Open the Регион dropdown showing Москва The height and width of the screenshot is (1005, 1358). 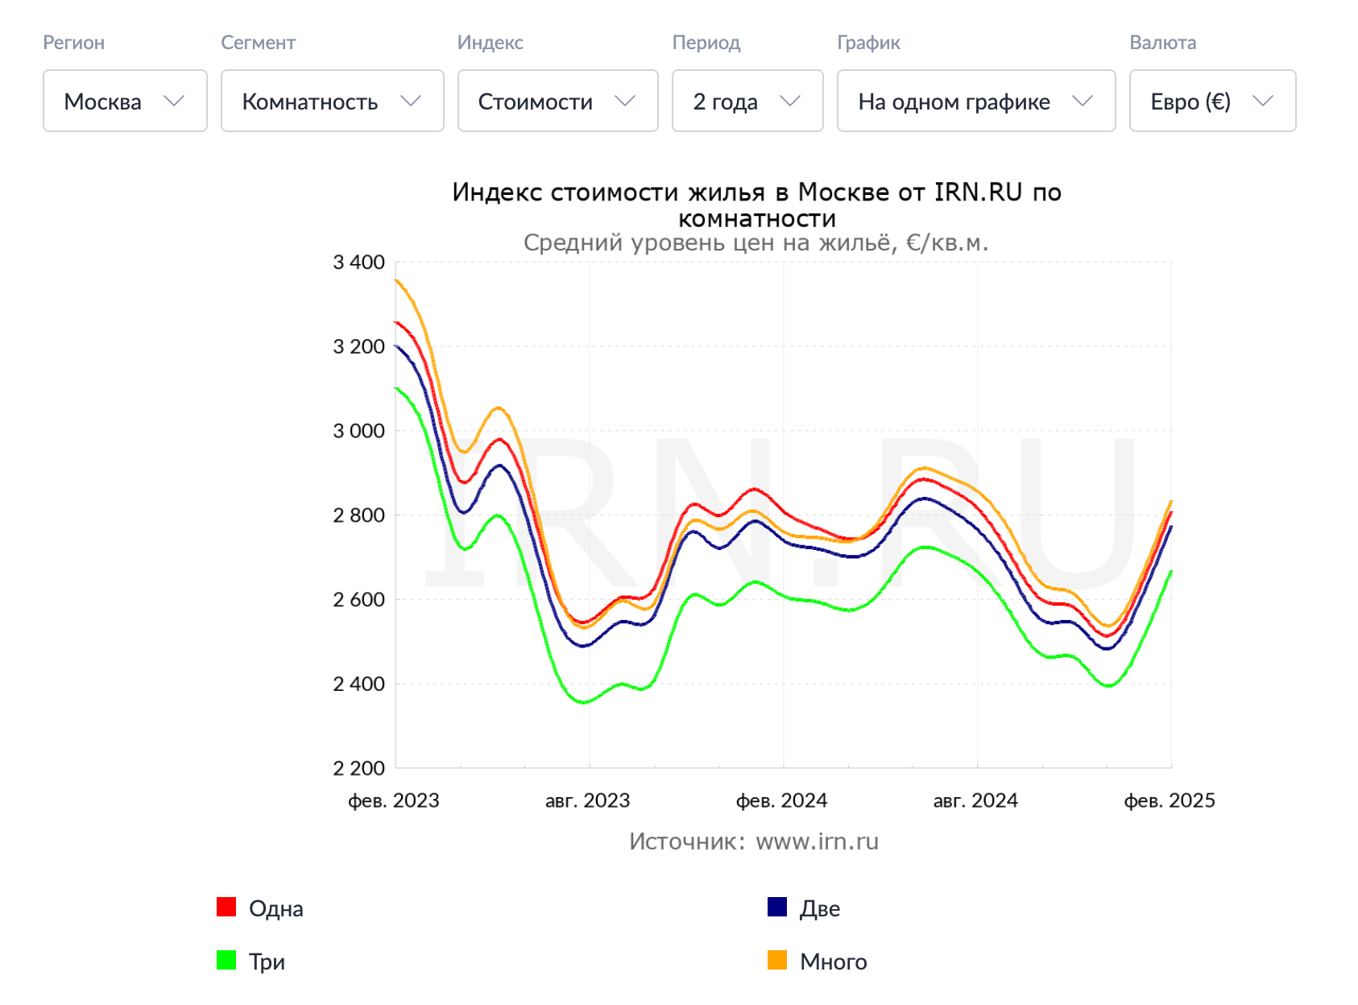pyautogui.click(x=125, y=101)
